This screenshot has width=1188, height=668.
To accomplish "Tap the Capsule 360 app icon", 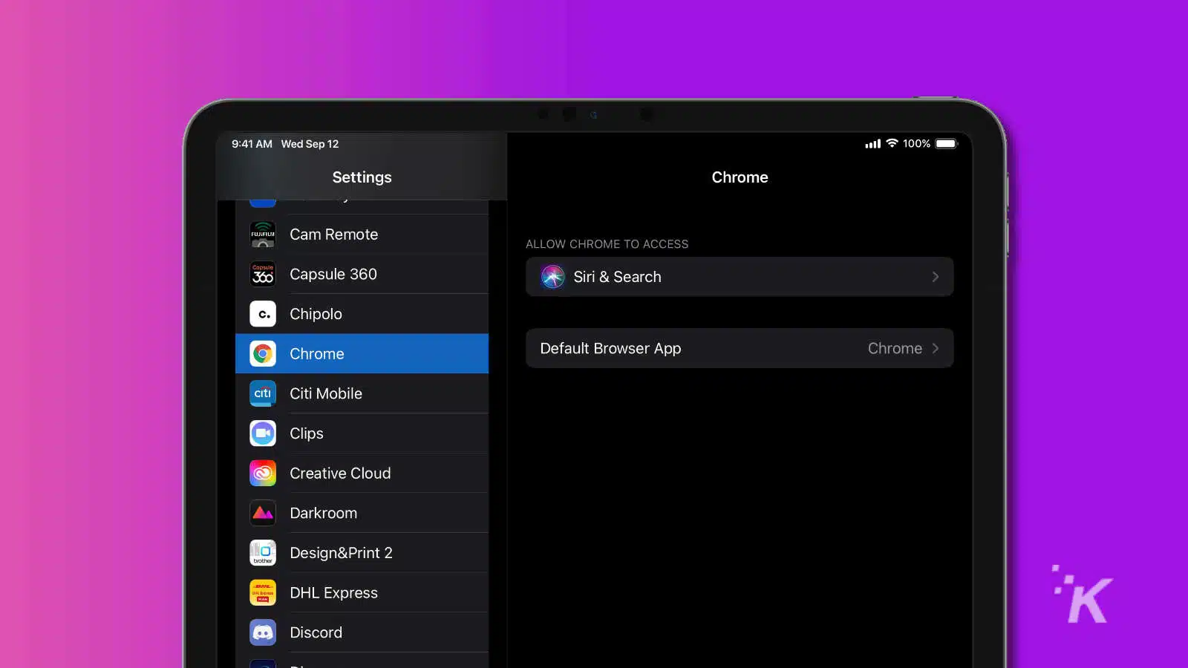I will 262,274.
